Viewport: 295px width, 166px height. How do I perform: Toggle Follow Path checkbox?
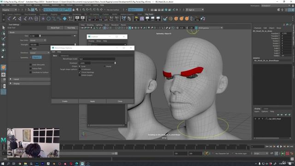click(x=31, y=69)
